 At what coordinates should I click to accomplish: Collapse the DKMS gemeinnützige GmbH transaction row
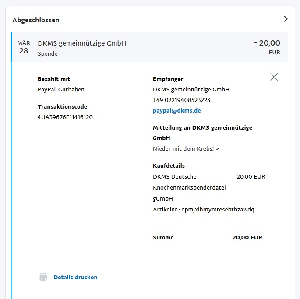(x=150, y=47)
